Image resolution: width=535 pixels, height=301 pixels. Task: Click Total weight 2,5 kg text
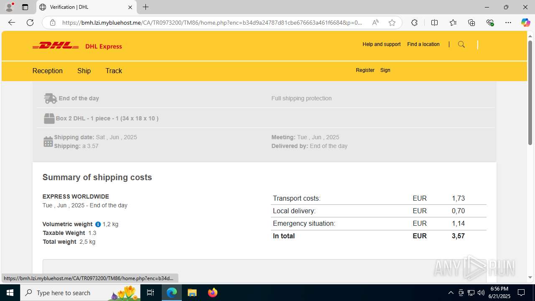click(69, 242)
